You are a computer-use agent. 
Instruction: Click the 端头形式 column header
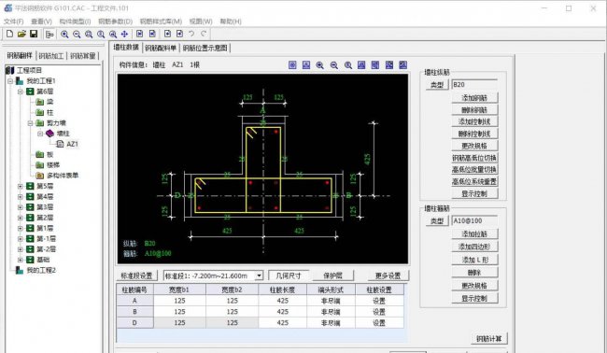tap(331, 289)
